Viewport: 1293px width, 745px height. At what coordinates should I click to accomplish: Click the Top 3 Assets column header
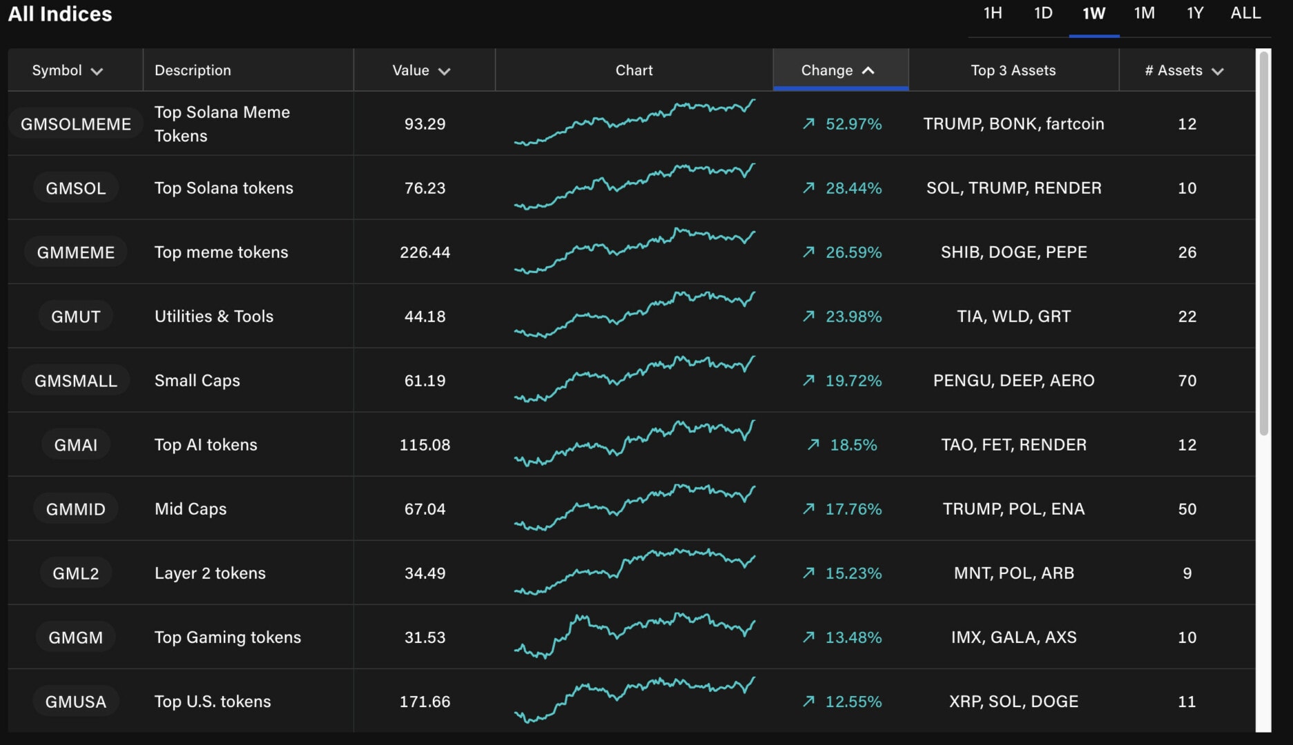(1013, 70)
